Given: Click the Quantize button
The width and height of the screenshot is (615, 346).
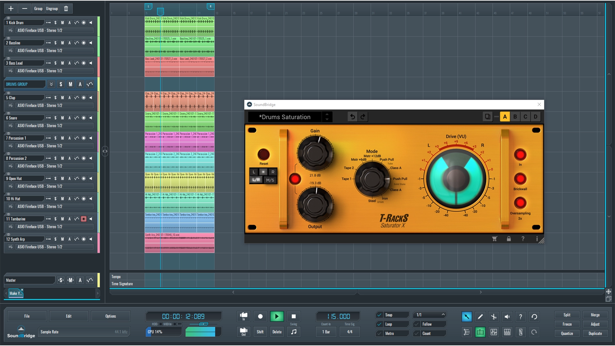Looking at the screenshot, I should point(567,334).
